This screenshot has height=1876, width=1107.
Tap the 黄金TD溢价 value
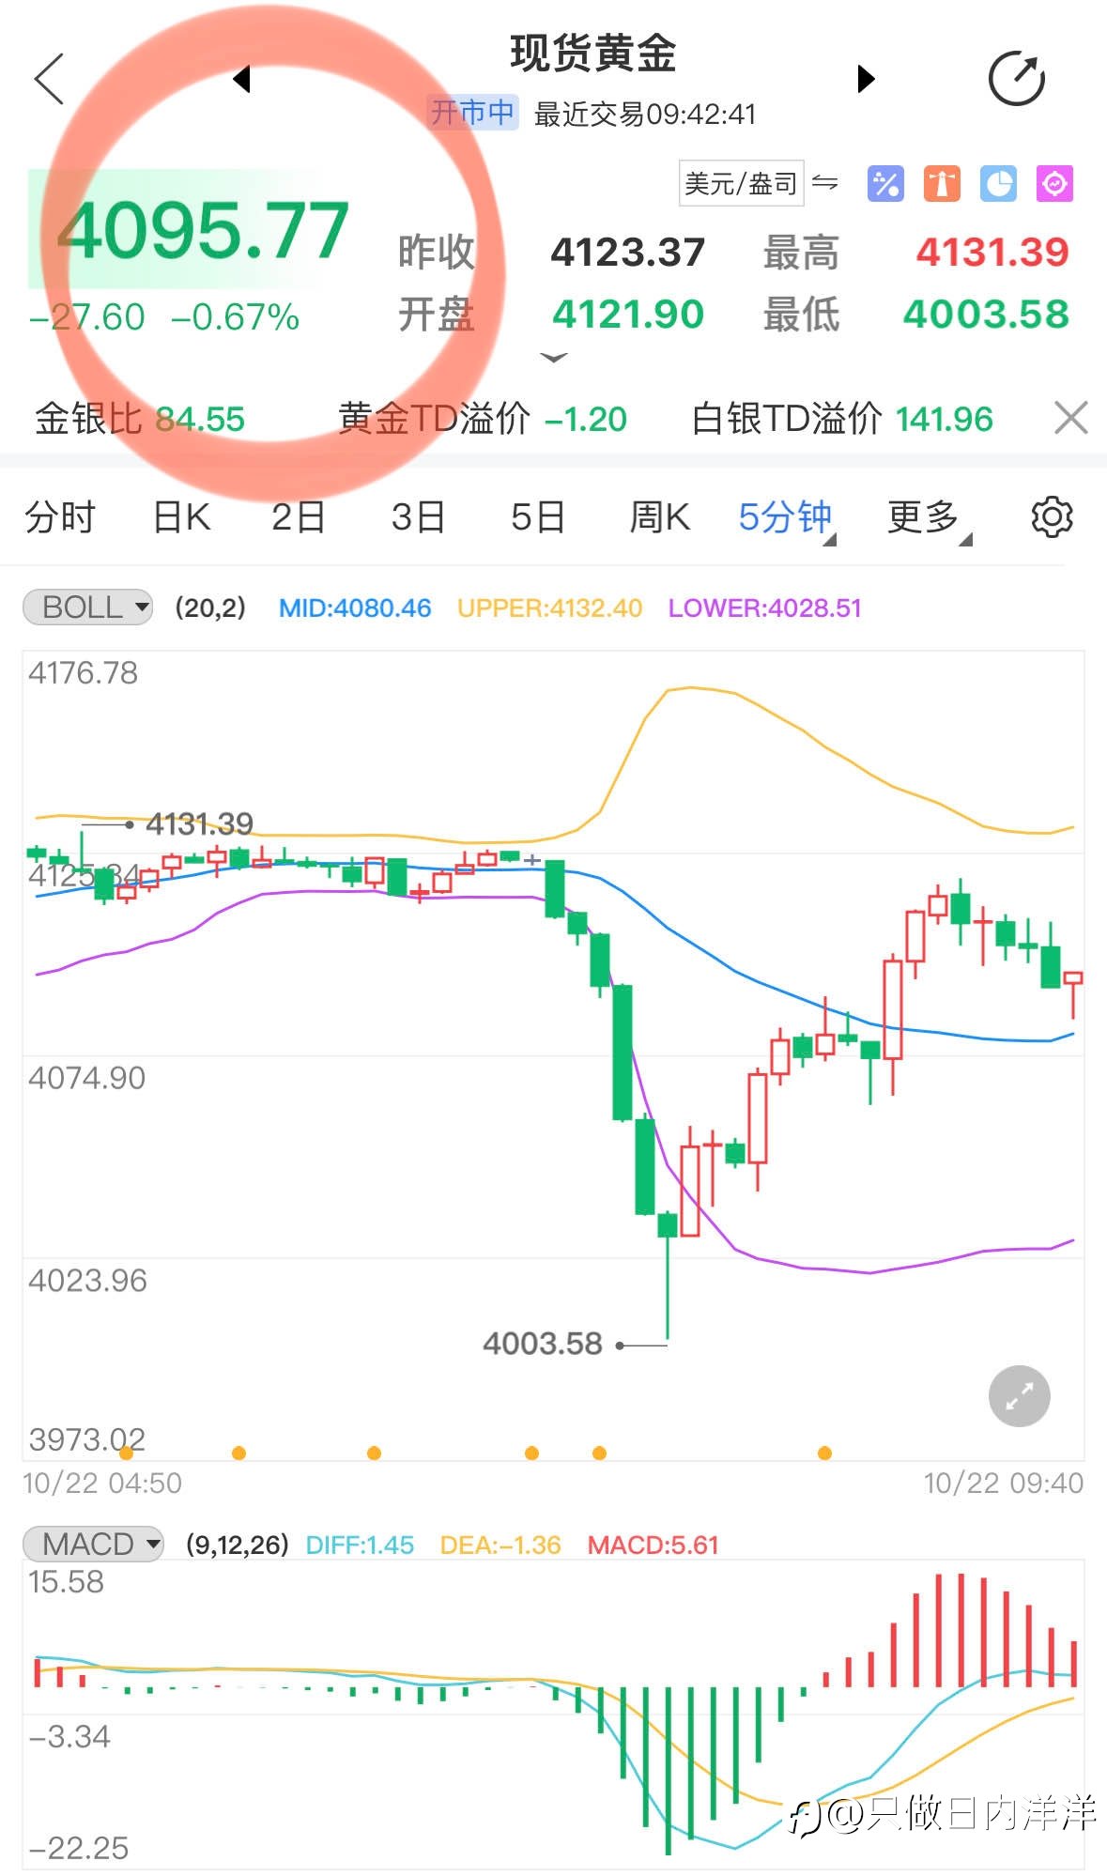click(586, 420)
